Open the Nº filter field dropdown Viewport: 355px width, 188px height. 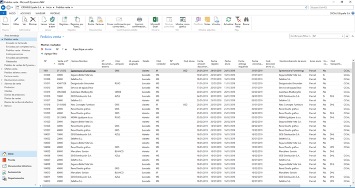[63, 49]
